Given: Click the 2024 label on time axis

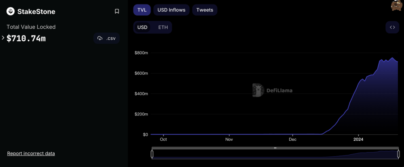Looking at the screenshot, I should [358, 140].
